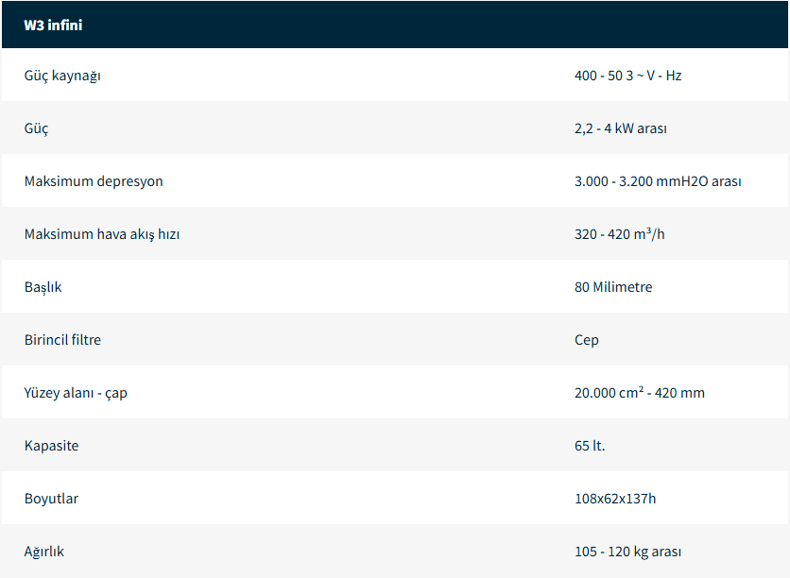Select the 'Maksimum depresyon' label
The width and height of the screenshot is (790, 578).
pyautogui.click(x=94, y=181)
